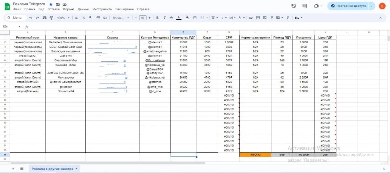This screenshot has width=390, height=173.
Task: Undo the last action
Action: click(x=31, y=18)
